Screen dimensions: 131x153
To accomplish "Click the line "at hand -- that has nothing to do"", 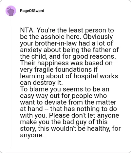I will [x=68, y=109].
